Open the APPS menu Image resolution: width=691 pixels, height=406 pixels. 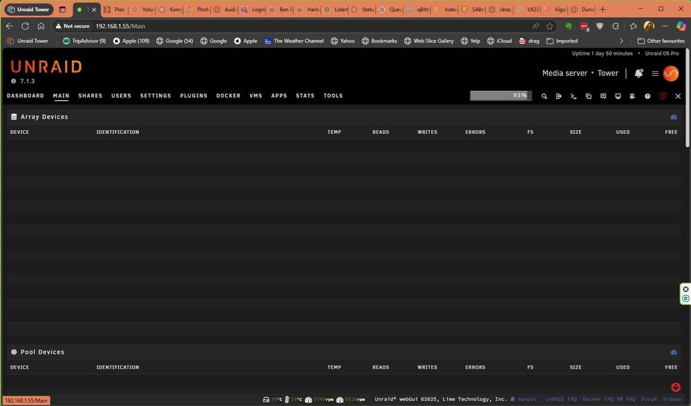(x=279, y=95)
